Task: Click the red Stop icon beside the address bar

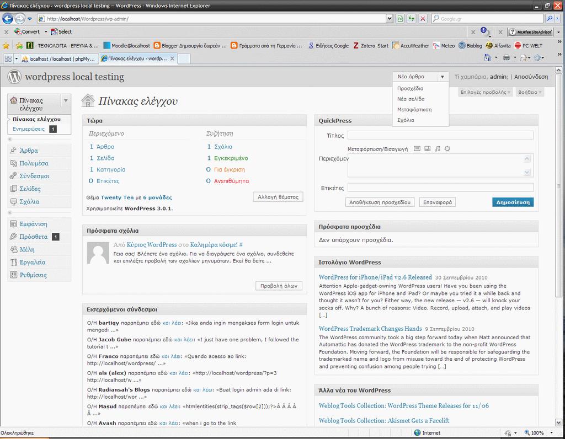Action: (x=423, y=19)
